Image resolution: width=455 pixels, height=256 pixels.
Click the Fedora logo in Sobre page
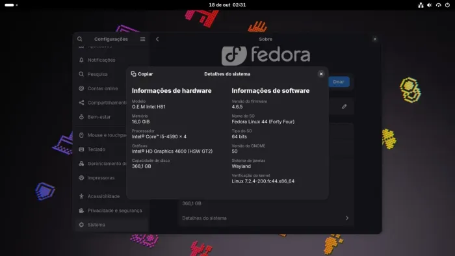tap(265, 55)
